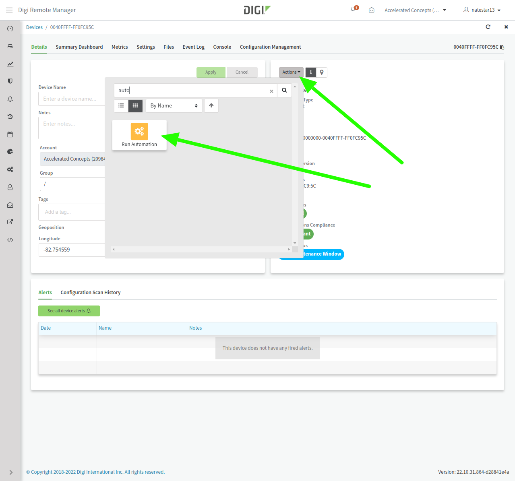Open the messages envelope icon in header
Viewport: 515px width, 481px height.
pos(372,10)
